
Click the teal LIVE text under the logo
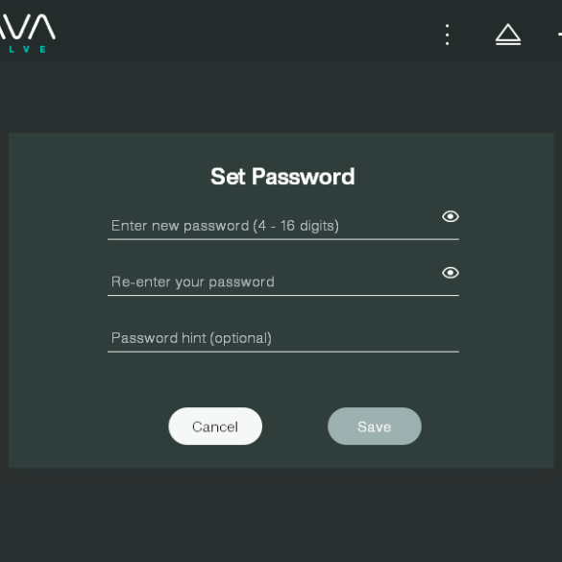point(27,49)
